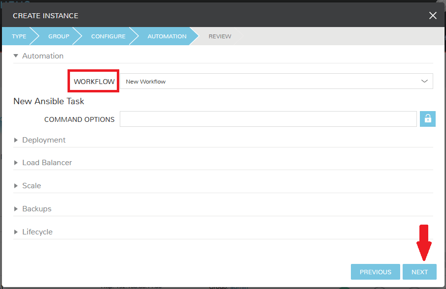Expand the Scale section

tap(15, 185)
